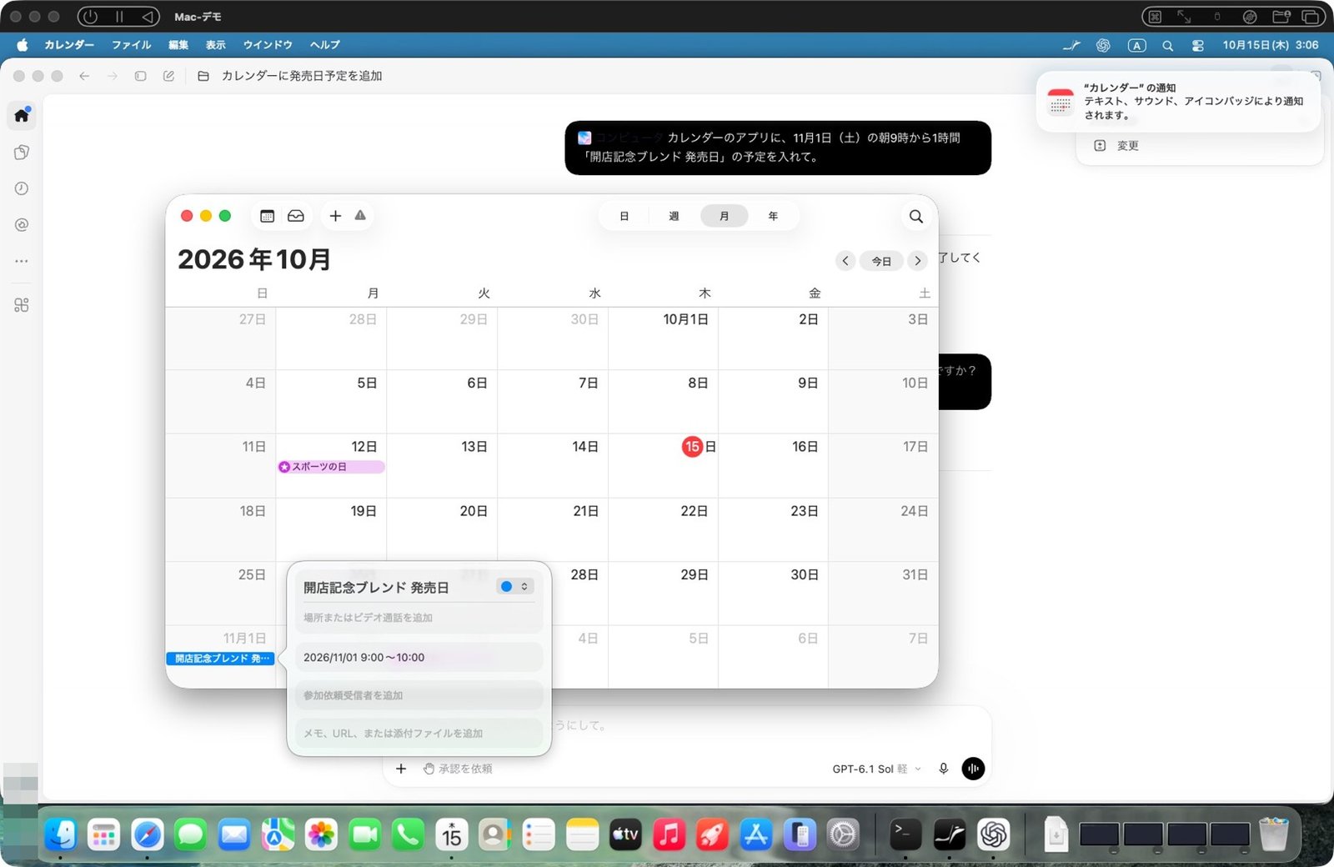This screenshot has height=867, width=1334.
Task: Open home icon in left sidebar
Action: pos(22,115)
